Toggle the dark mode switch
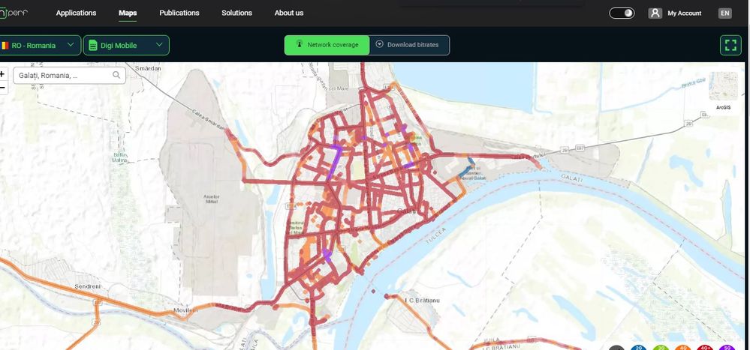 pos(622,13)
